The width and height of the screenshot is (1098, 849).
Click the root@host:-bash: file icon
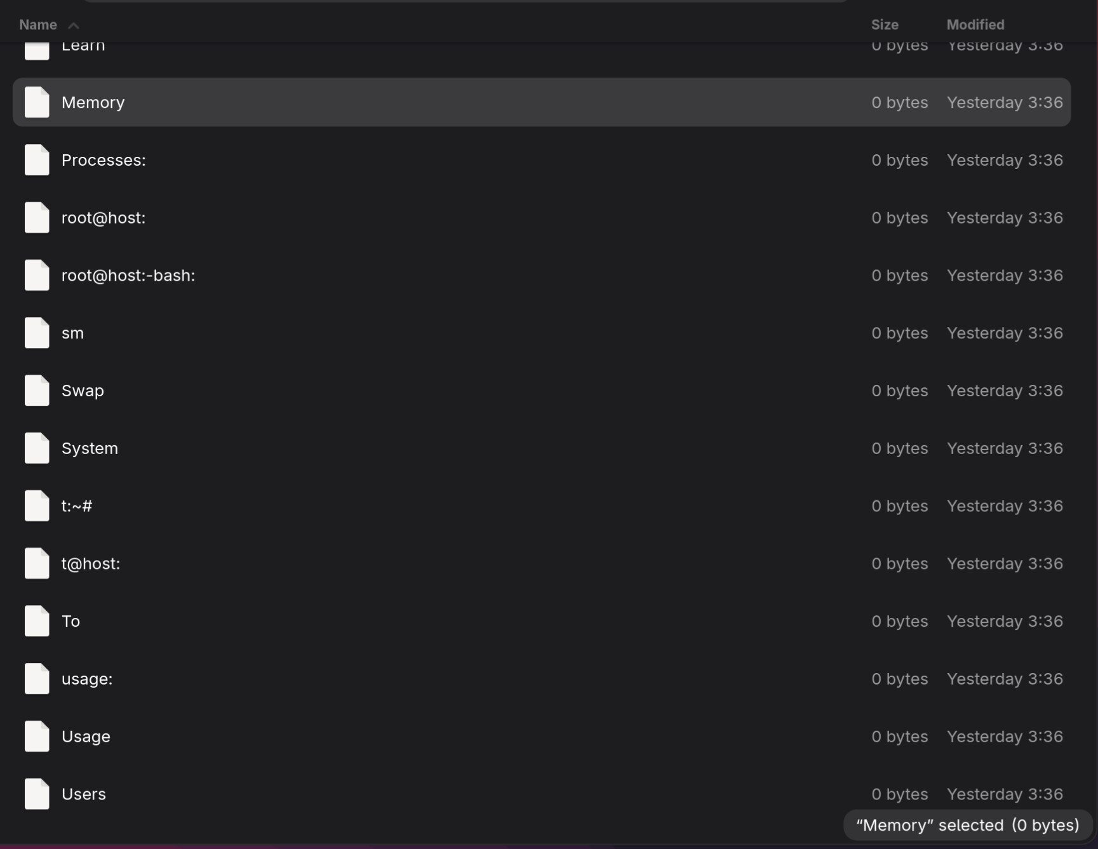[x=37, y=276]
